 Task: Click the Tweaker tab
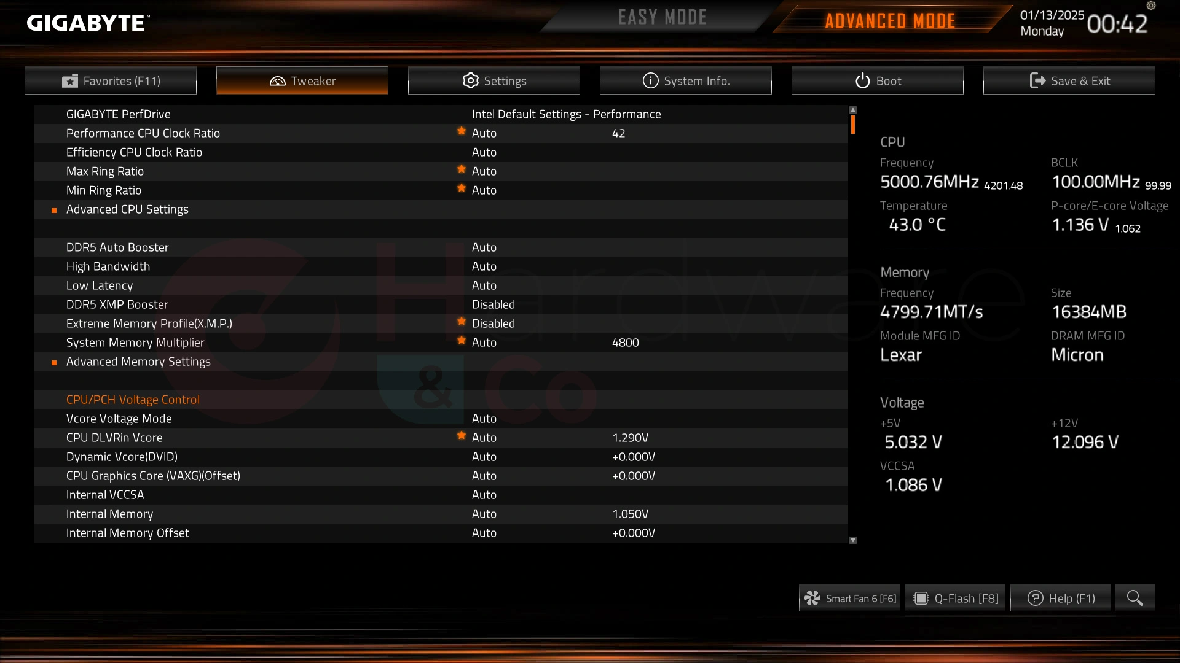coord(302,80)
